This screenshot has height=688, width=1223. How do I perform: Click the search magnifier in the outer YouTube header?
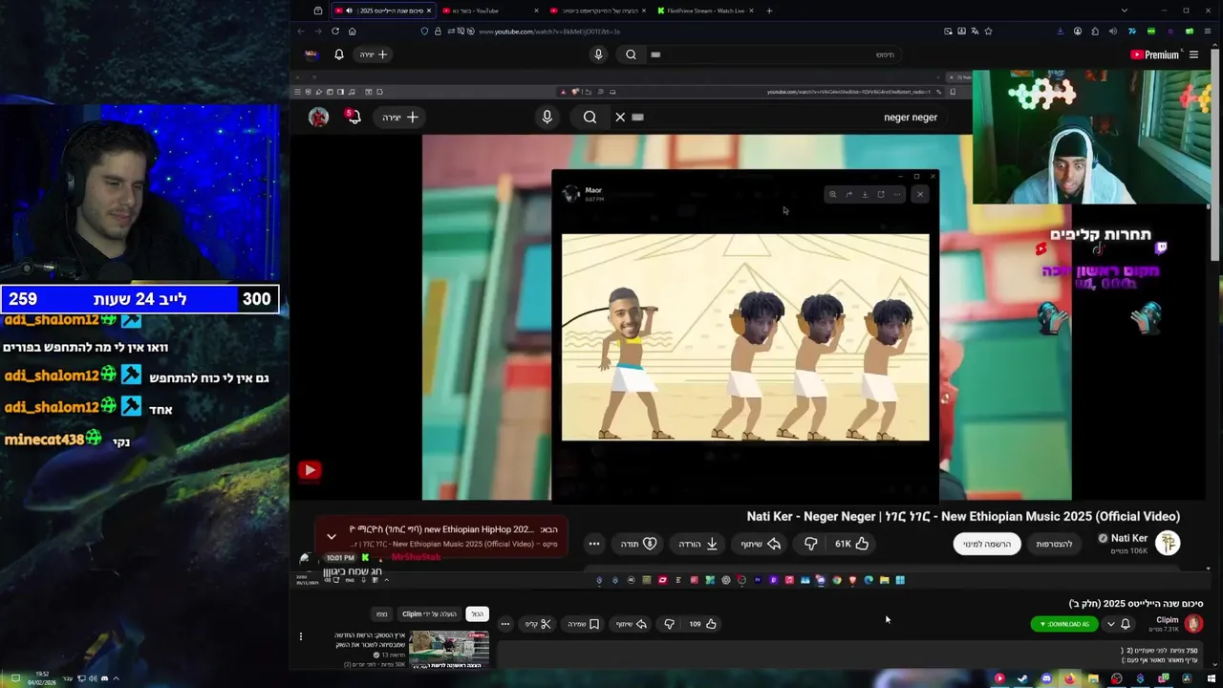coord(631,54)
